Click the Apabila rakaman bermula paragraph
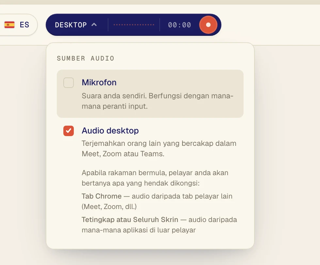 [x=155, y=178]
